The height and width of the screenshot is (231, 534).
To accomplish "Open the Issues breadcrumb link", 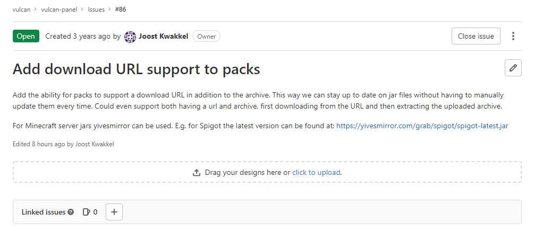I will coord(96,10).
